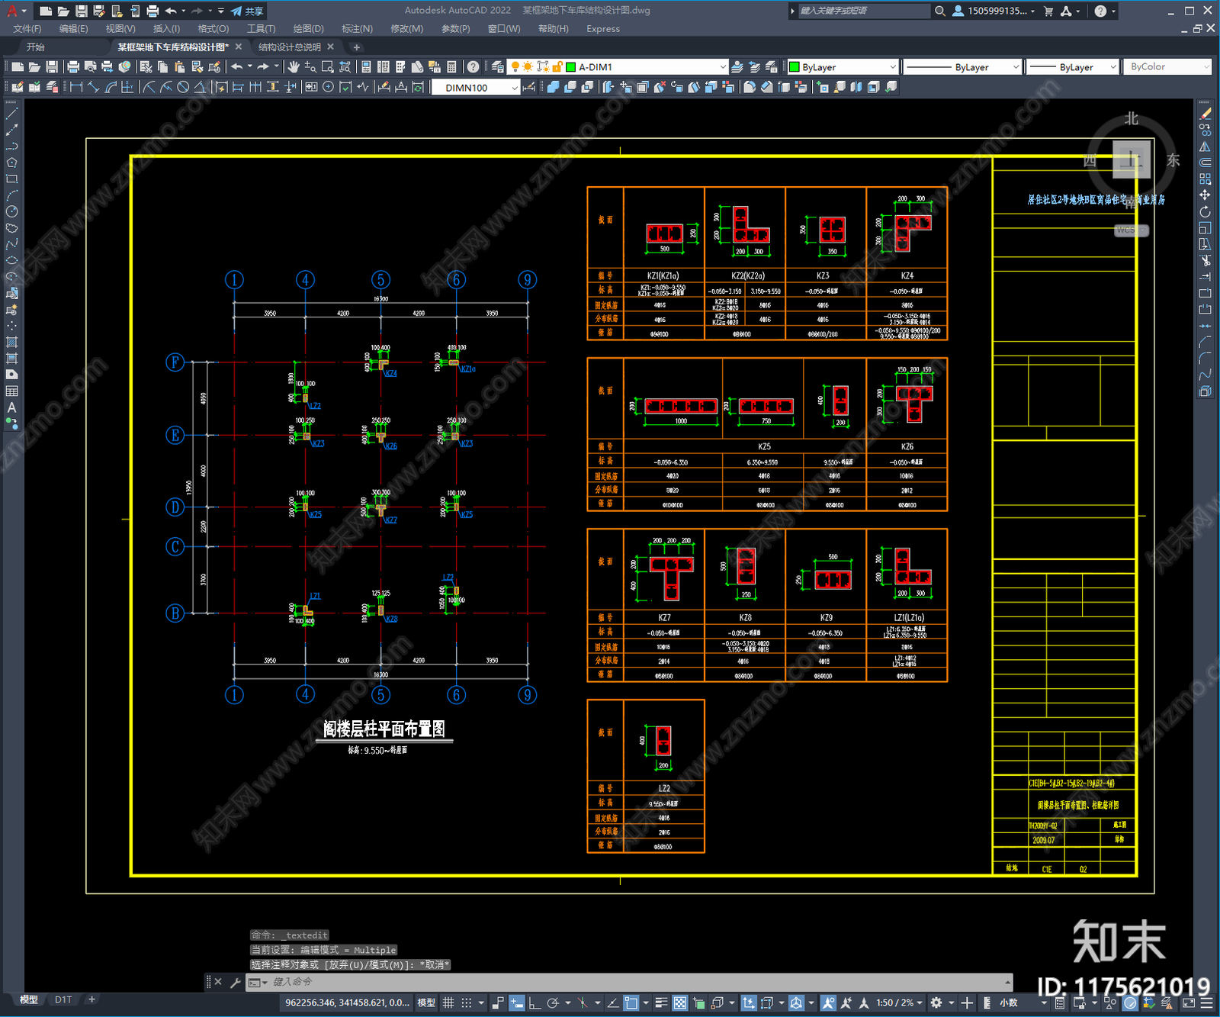Toggle the drawing grid display
Image resolution: width=1220 pixels, height=1017 pixels.
tap(448, 1003)
